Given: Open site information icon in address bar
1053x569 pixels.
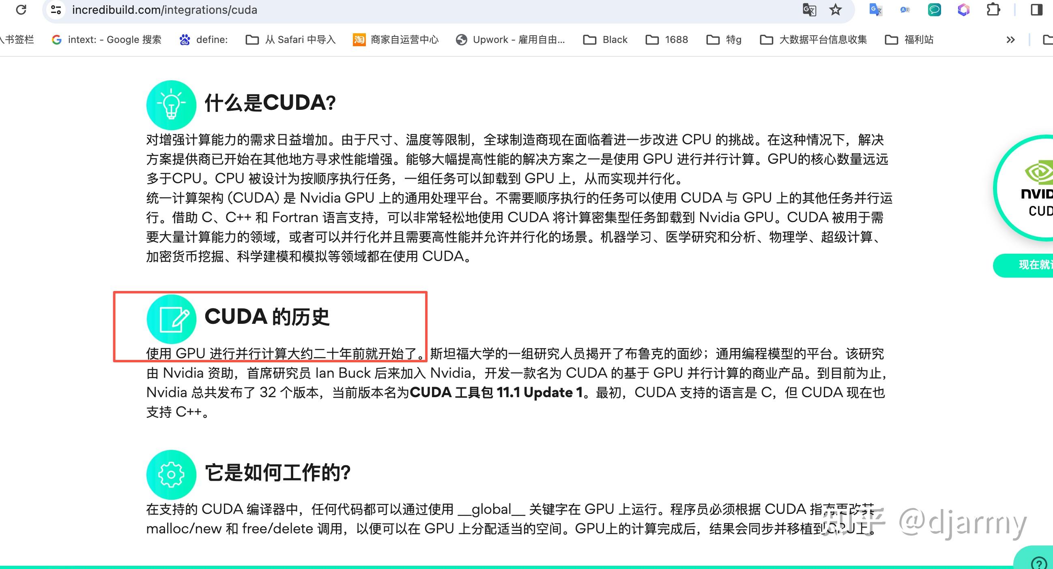Looking at the screenshot, I should tap(56, 9).
